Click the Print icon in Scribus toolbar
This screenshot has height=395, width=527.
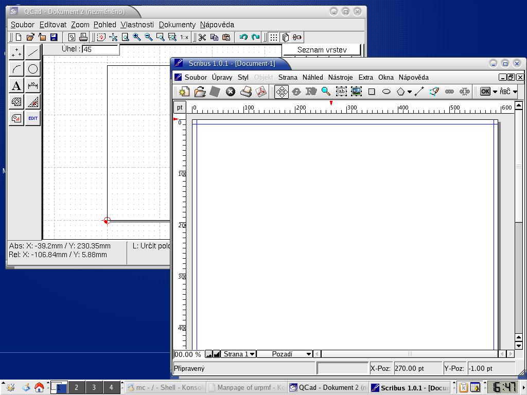coord(246,92)
